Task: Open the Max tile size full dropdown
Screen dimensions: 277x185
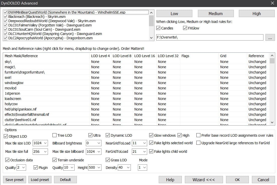Action: (40, 152)
